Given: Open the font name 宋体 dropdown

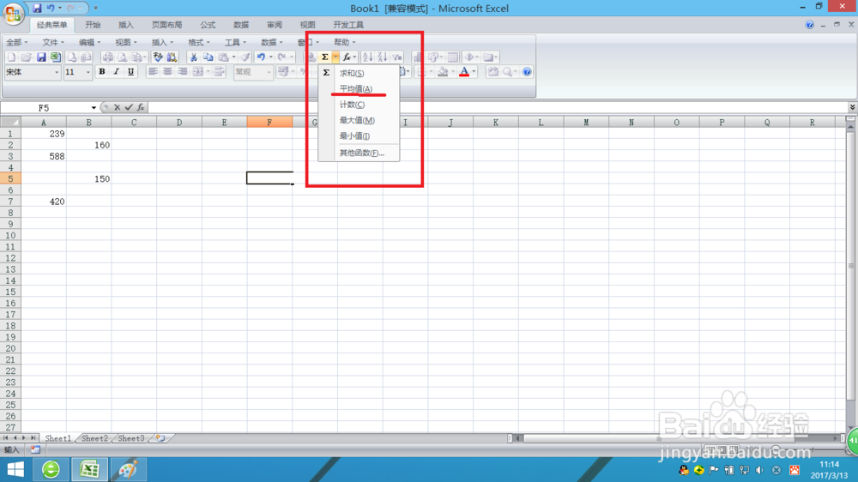Looking at the screenshot, I should pos(57,72).
